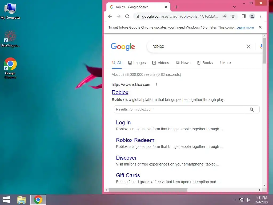Click the horizontal scrollbar thumb
273x205 pixels.
point(148,190)
